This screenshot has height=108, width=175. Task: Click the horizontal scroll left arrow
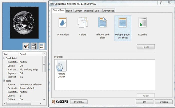click(4, 103)
